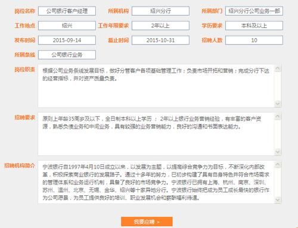Image resolution: width=298 pixels, height=228 pixels.
Task: Click the 工作年限要求 field showing 2年以上
Action: point(160,26)
